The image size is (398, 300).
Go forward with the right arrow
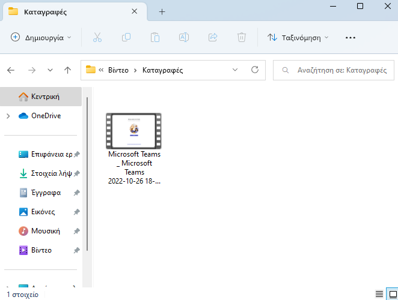[32, 70]
